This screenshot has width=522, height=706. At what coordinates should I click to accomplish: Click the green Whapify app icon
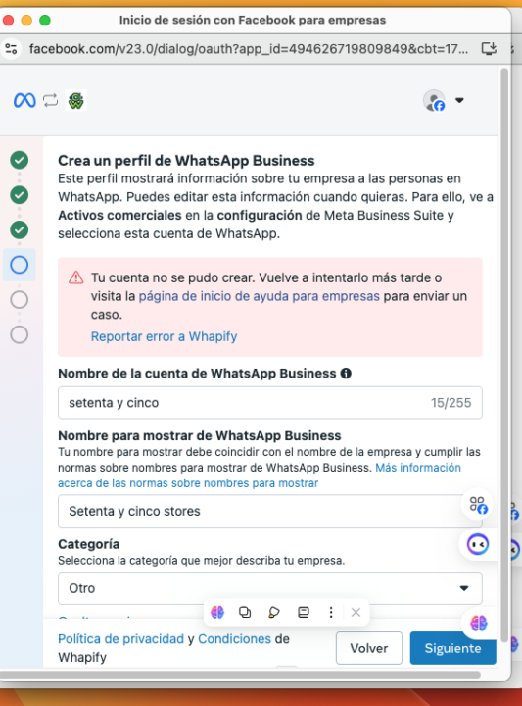click(76, 100)
